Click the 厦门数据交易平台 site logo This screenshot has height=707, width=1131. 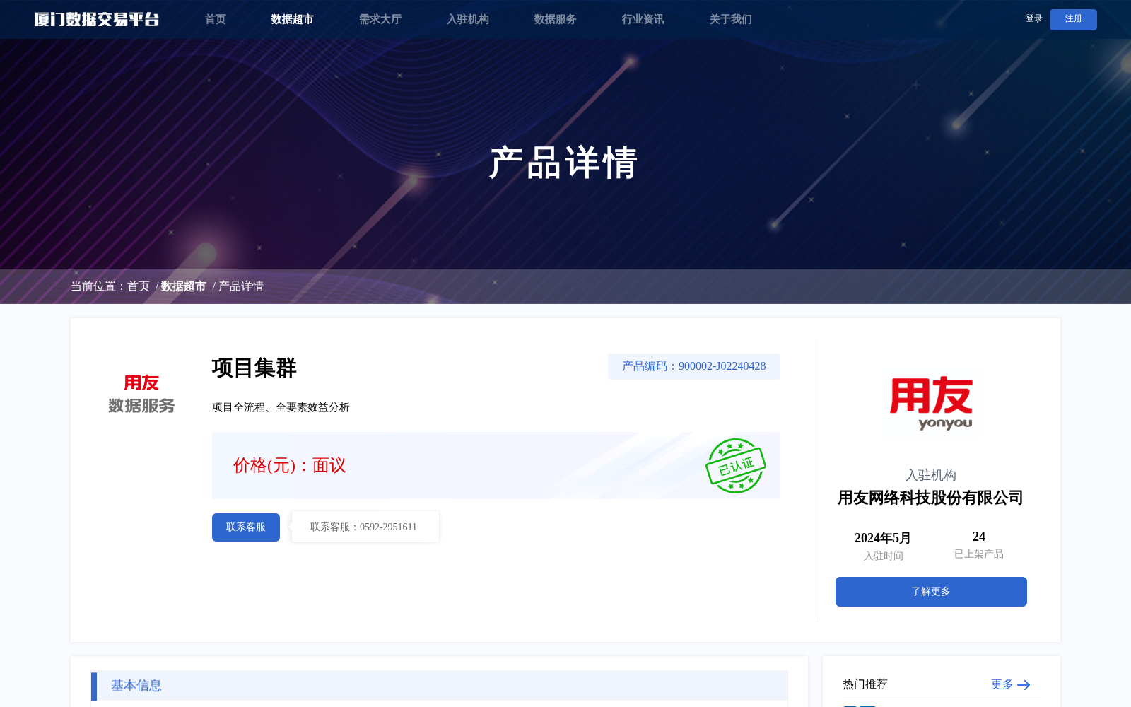(x=97, y=19)
